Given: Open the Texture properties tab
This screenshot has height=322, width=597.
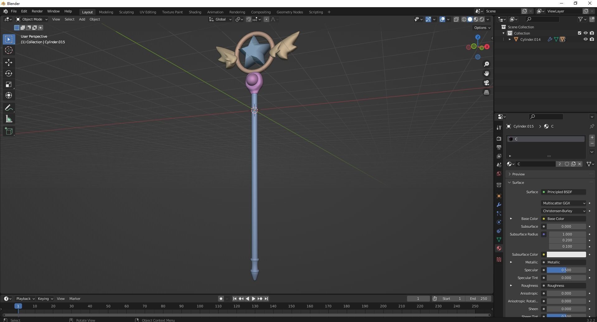Looking at the screenshot, I should coord(499,259).
